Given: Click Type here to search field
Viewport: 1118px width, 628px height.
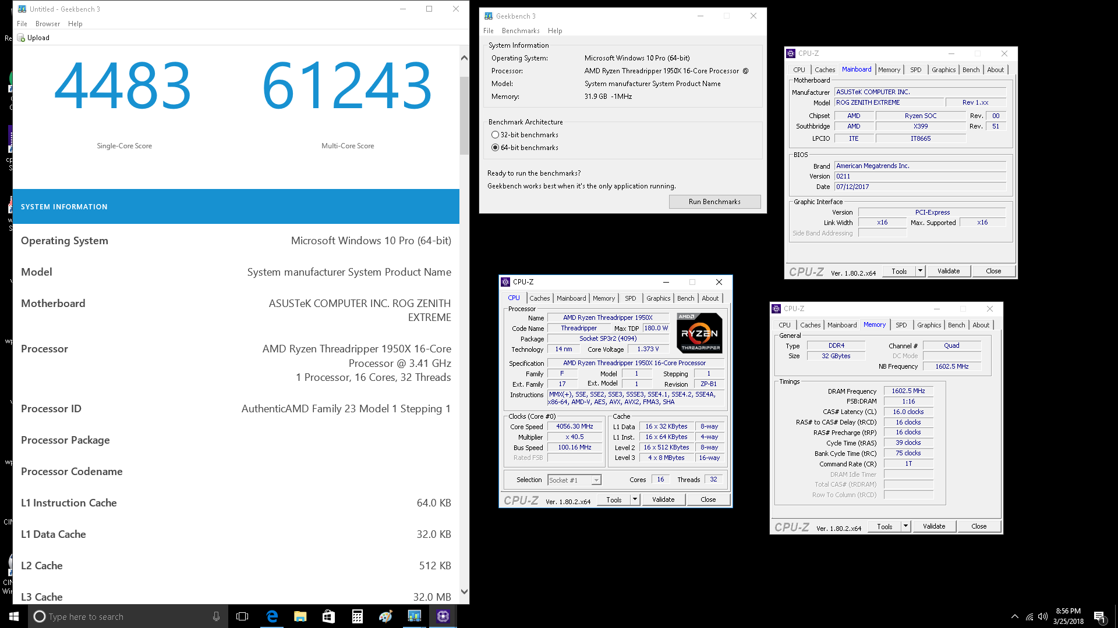Looking at the screenshot, I should (128, 616).
